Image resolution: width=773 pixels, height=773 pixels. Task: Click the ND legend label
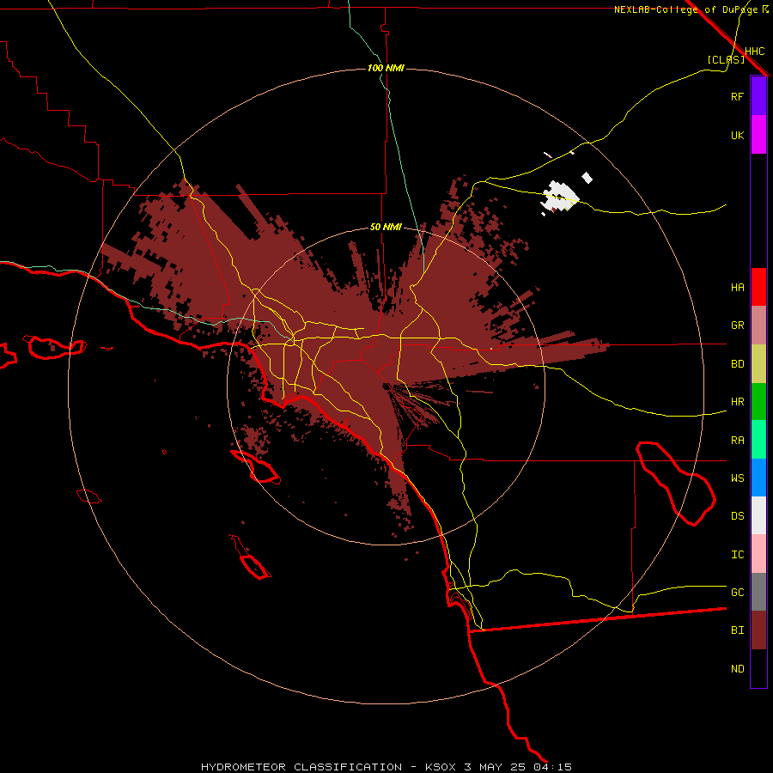pyautogui.click(x=737, y=669)
